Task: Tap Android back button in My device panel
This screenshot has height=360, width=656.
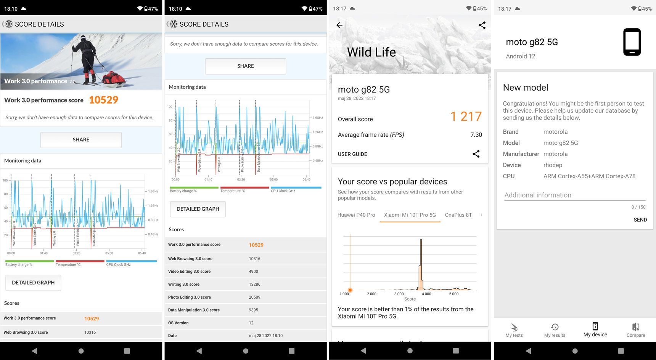Action: 529,351
